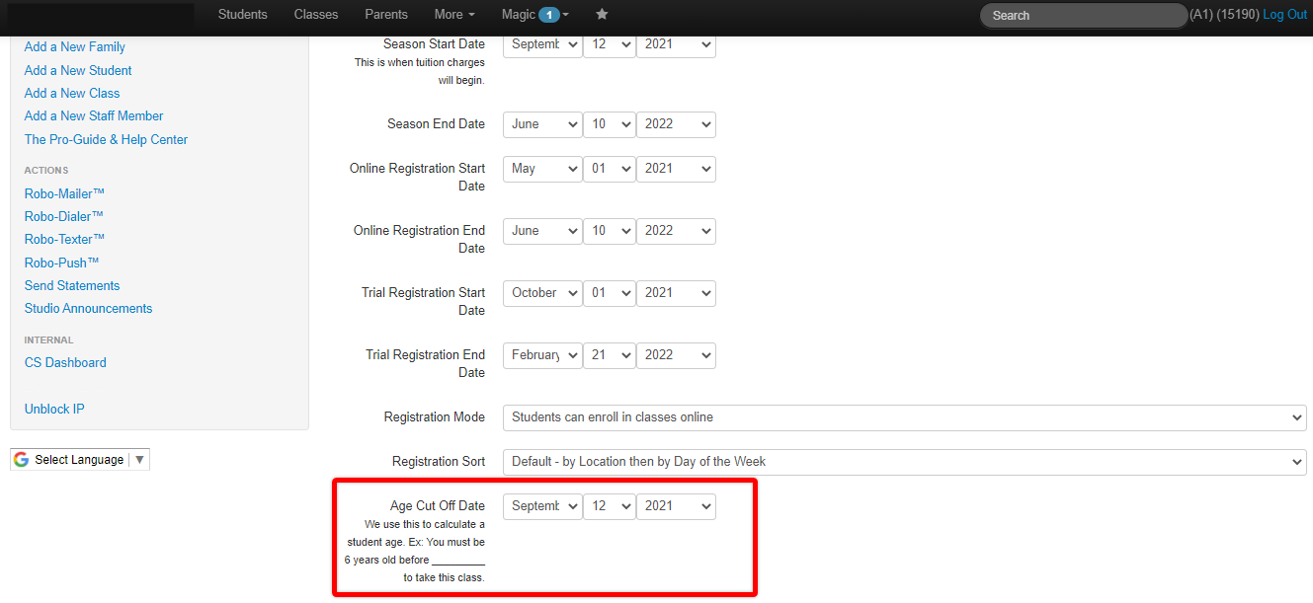The image size is (1313, 603).
Task: Open Season End Date year dropdown
Action: point(676,124)
